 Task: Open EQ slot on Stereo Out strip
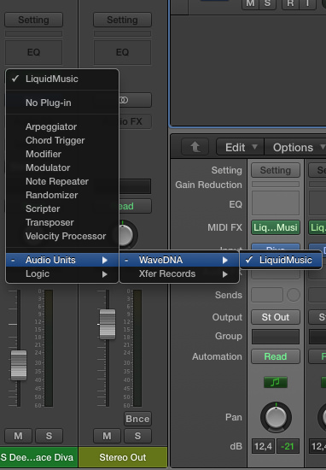coord(122,52)
